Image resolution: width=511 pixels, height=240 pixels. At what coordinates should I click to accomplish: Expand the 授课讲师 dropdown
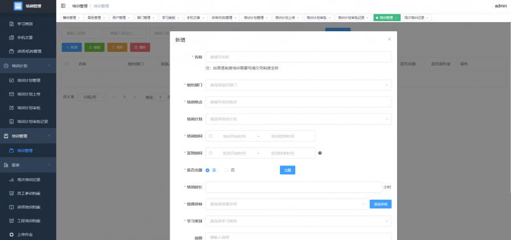coord(287,204)
